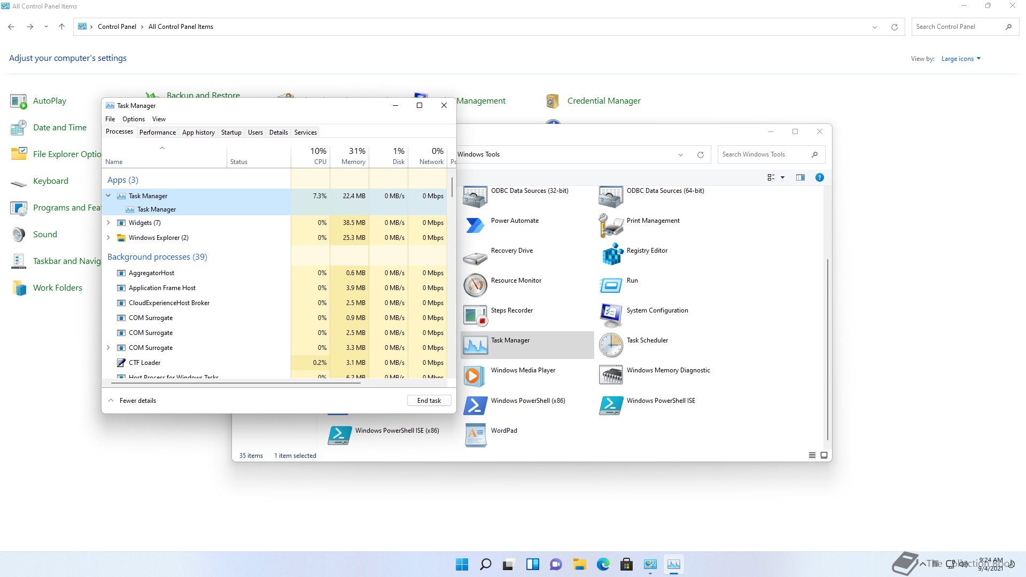Sort processes by Memory column
Viewport: 1026px width, 577px height.
pyautogui.click(x=349, y=156)
